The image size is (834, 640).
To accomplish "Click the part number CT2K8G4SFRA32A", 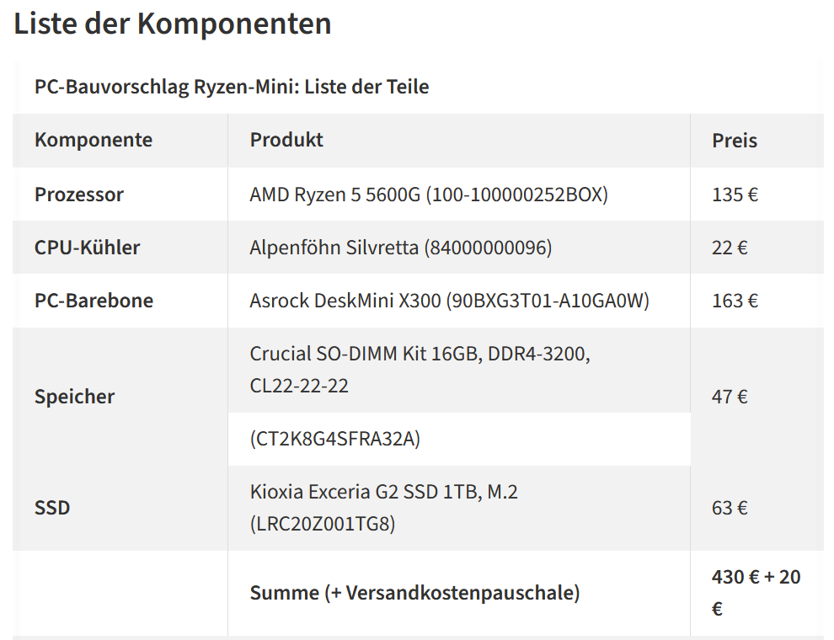I will pos(335,439).
